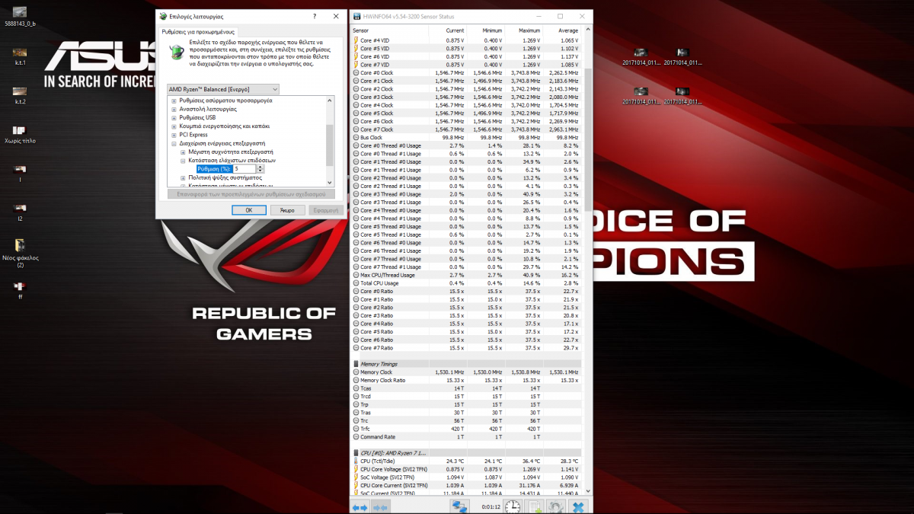Select the Bus Clock sensor row
914x514 pixels.
466,138
